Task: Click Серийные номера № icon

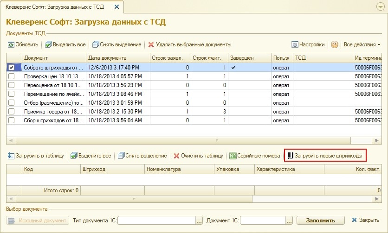Action: point(233,156)
